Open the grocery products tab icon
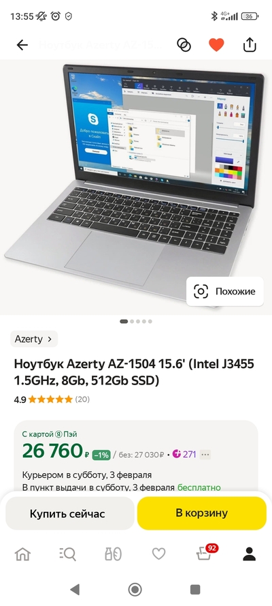This screenshot has width=272, height=606. 114,554
